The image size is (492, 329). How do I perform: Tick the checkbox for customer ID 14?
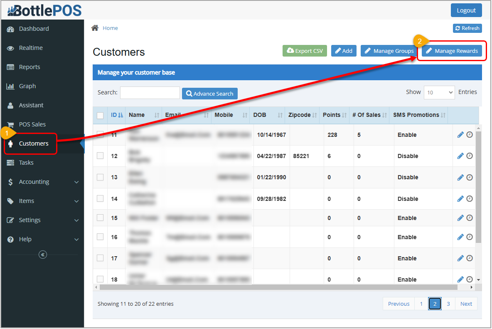coord(100,198)
